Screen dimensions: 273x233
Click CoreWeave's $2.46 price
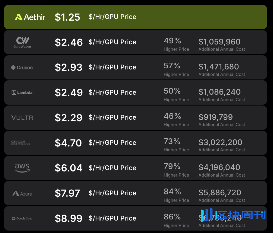pyautogui.click(x=69, y=42)
